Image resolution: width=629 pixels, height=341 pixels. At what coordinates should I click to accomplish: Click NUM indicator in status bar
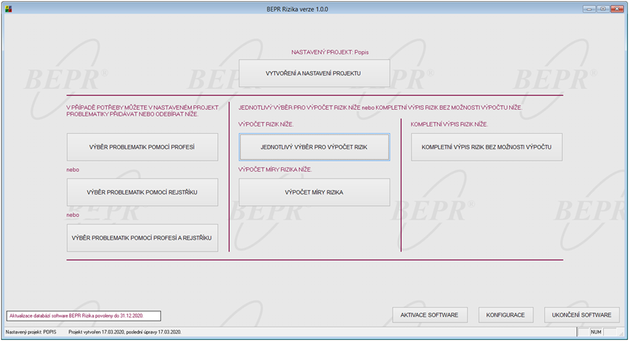tap(596, 332)
